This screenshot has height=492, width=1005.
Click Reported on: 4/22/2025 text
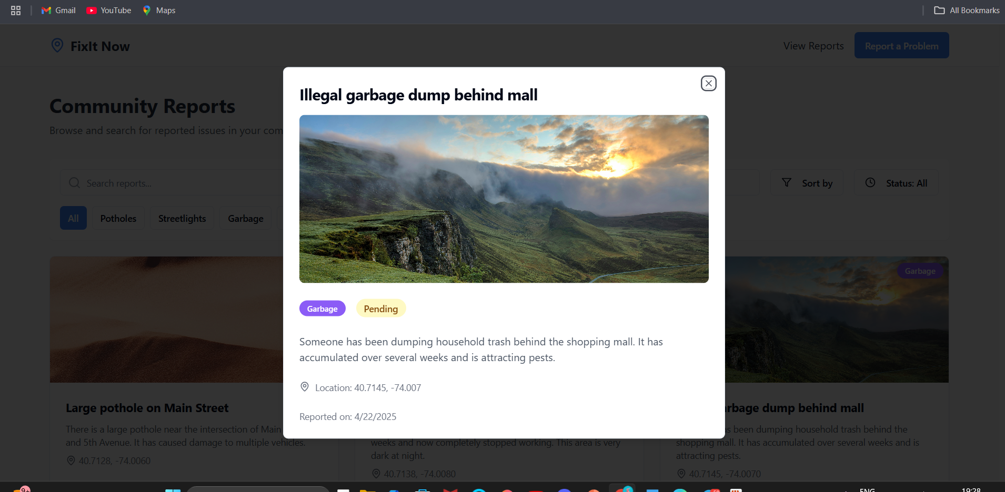(x=348, y=416)
